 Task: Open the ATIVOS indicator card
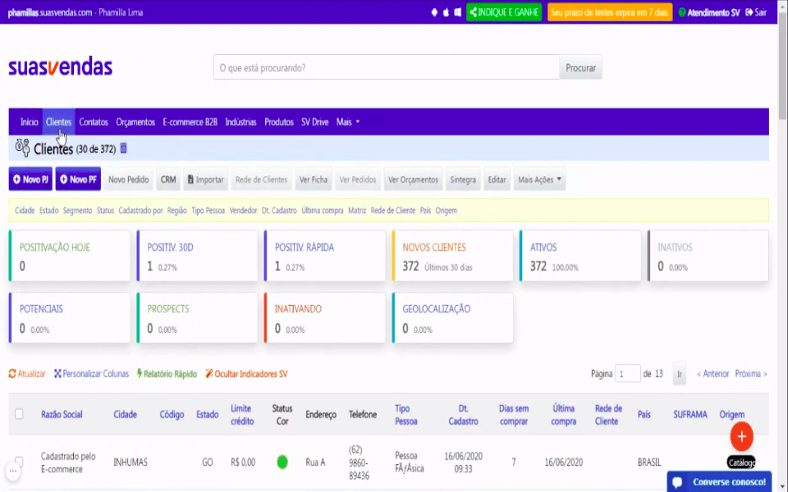coord(580,256)
